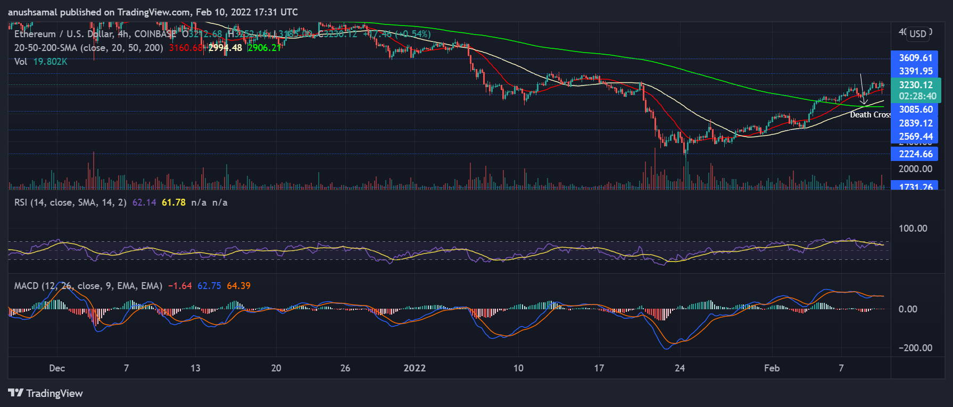
Task: Select the 3391.95 price level label
Action: (915, 71)
